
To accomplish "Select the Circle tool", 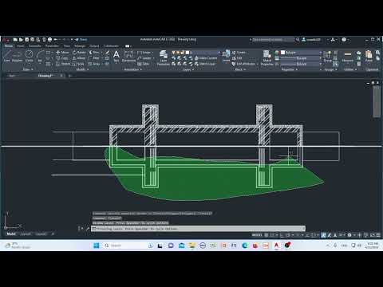I will pyautogui.click(x=29, y=57).
